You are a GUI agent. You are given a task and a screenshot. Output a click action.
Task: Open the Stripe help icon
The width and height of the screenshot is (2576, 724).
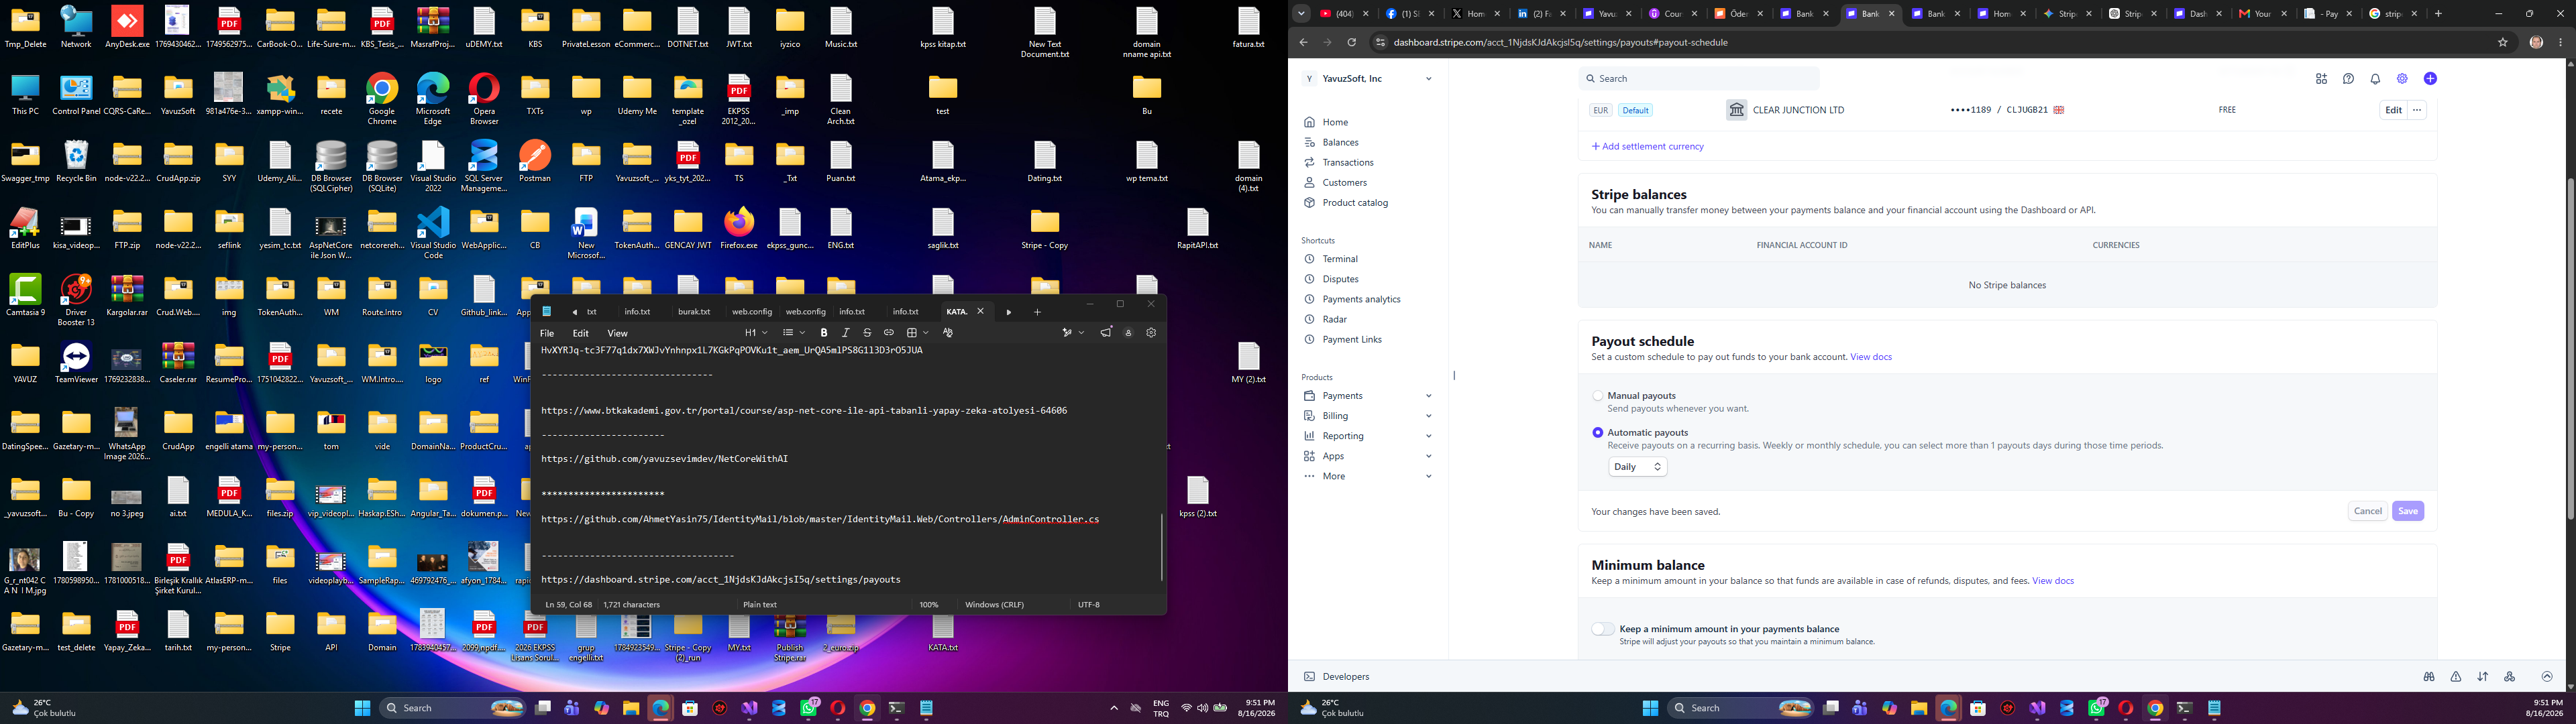[x=2348, y=79]
